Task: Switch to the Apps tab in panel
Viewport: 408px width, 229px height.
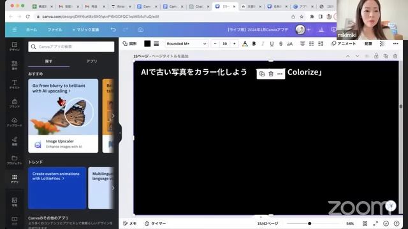Action: click(x=92, y=61)
